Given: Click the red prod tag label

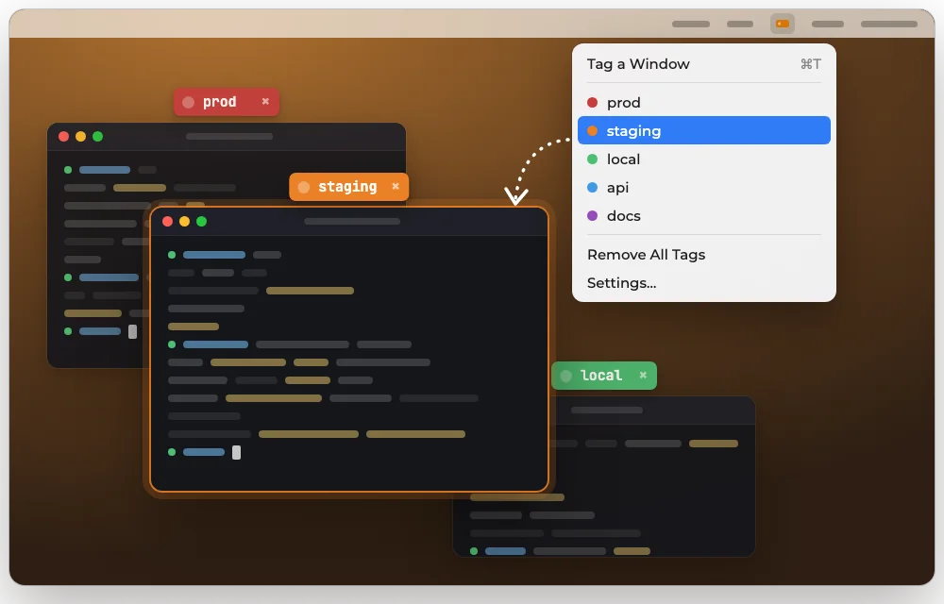Looking at the screenshot, I should 227,102.
